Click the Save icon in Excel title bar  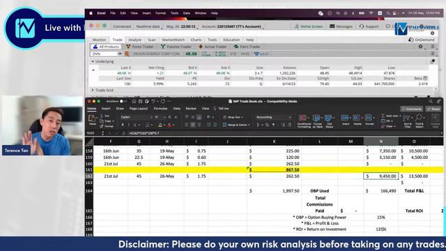coord(140,101)
